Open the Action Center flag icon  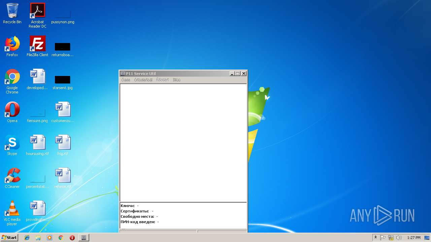tap(383, 238)
